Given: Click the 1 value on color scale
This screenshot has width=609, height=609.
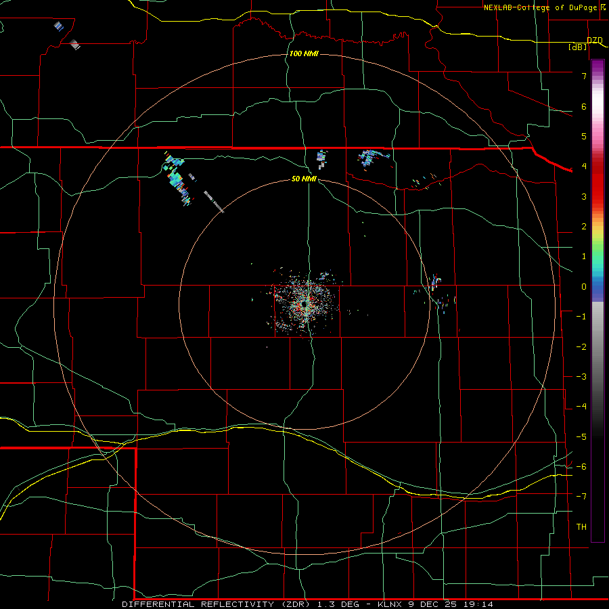Looking at the screenshot, I should pyautogui.click(x=584, y=256).
